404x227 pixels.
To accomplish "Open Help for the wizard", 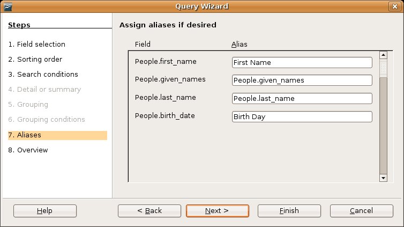I will (45, 211).
